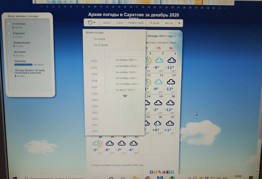The image size is (262, 179).
Task: Click the cloud icon for December 27
Action: tap(170, 124)
